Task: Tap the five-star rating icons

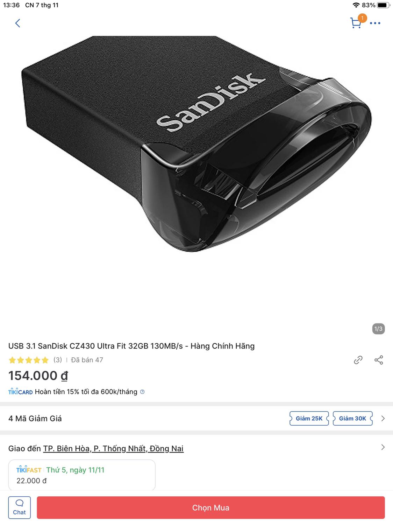Action: click(29, 360)
